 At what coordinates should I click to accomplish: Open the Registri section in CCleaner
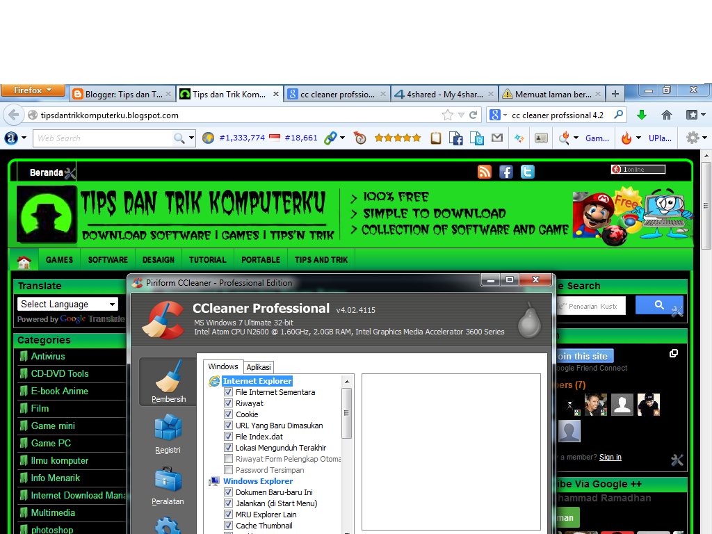coord(168,432)
